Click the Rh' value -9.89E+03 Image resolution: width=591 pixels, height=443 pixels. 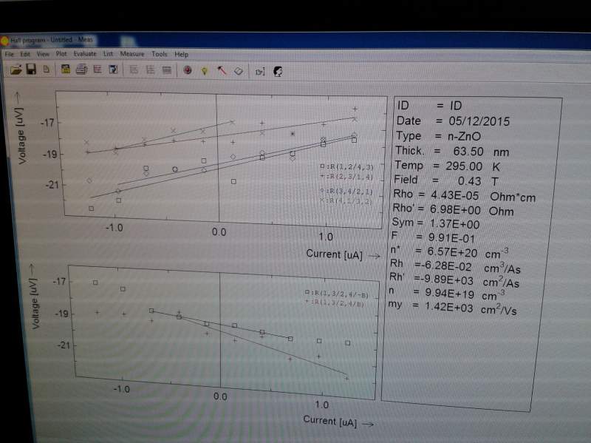point(447,280)
